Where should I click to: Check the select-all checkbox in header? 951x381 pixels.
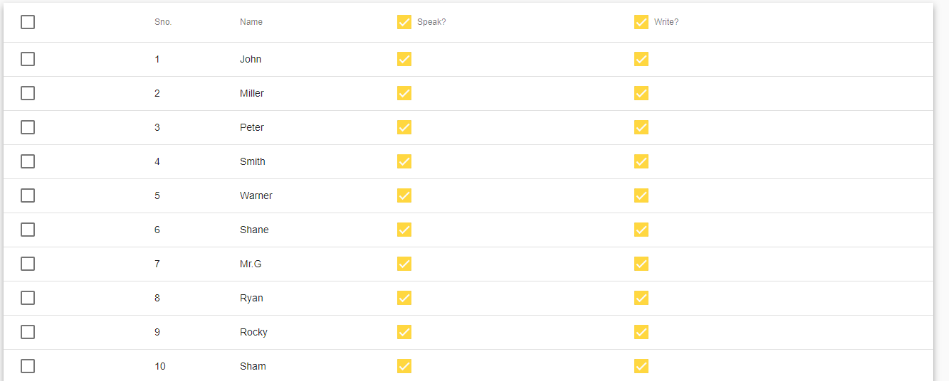(28, 22)
